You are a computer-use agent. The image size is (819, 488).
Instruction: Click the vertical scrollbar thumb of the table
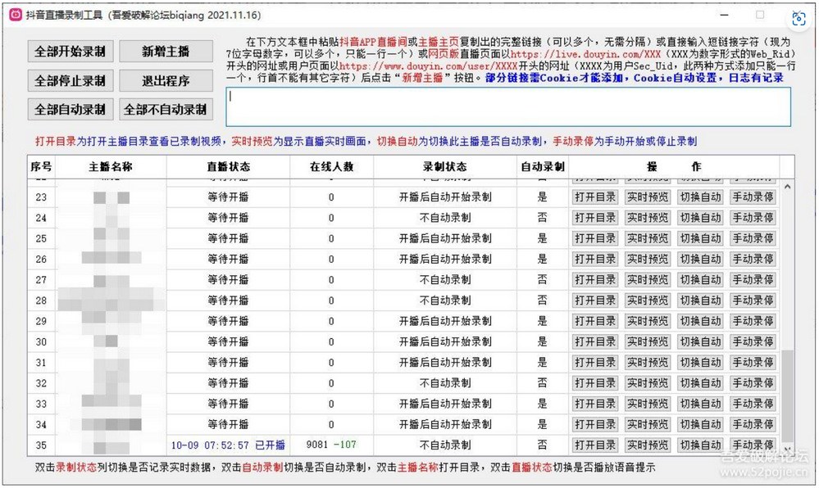tap(788, 395)
